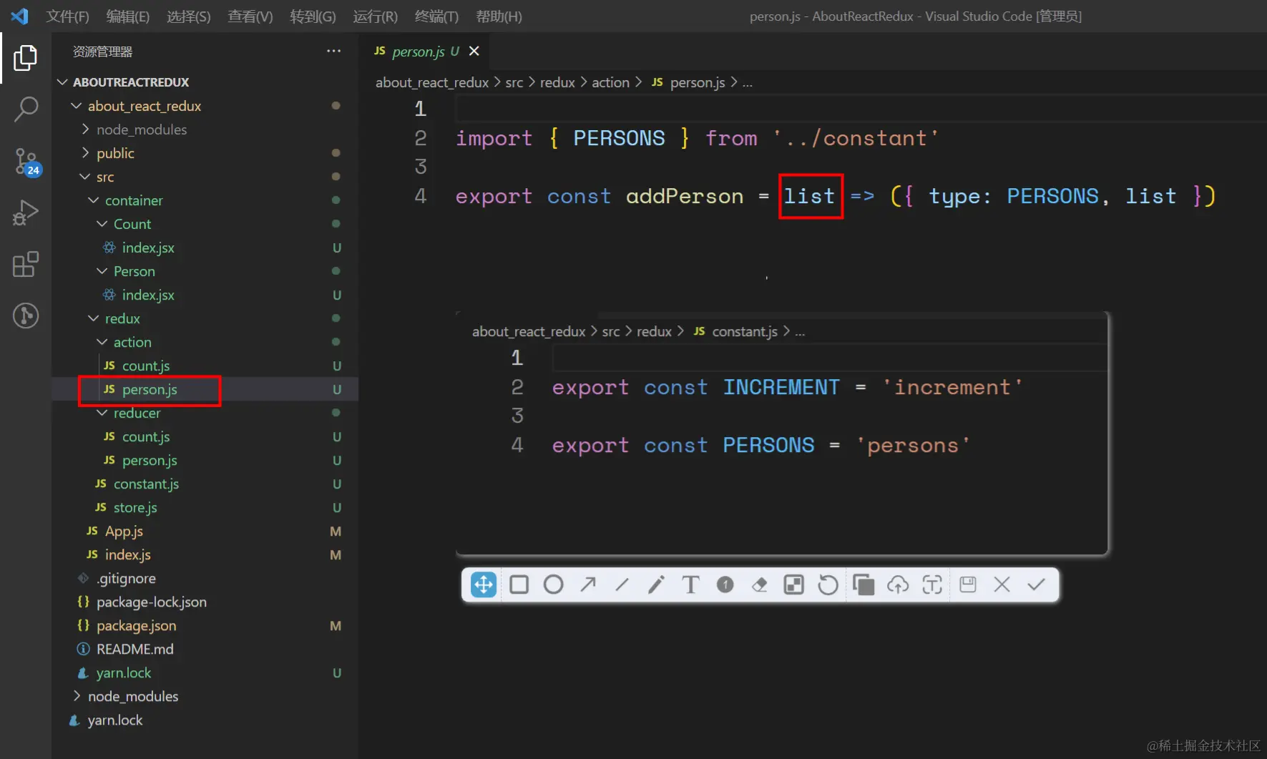1267x759 pixels.
Task: Select the rectangle annotation tool
Action: click(x=519, y=584)
